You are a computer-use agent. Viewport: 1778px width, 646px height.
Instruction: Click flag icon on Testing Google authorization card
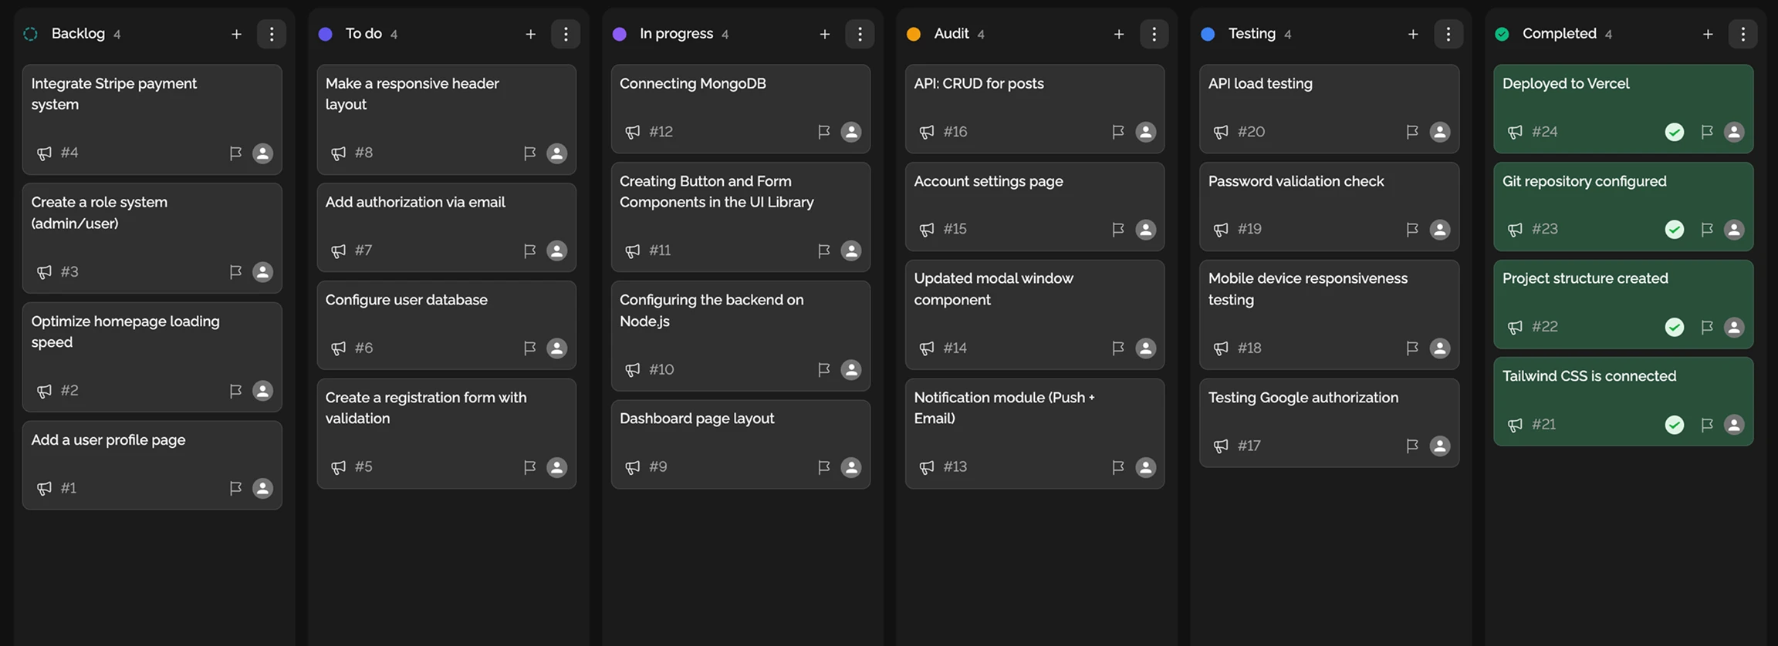point(1411,446)
